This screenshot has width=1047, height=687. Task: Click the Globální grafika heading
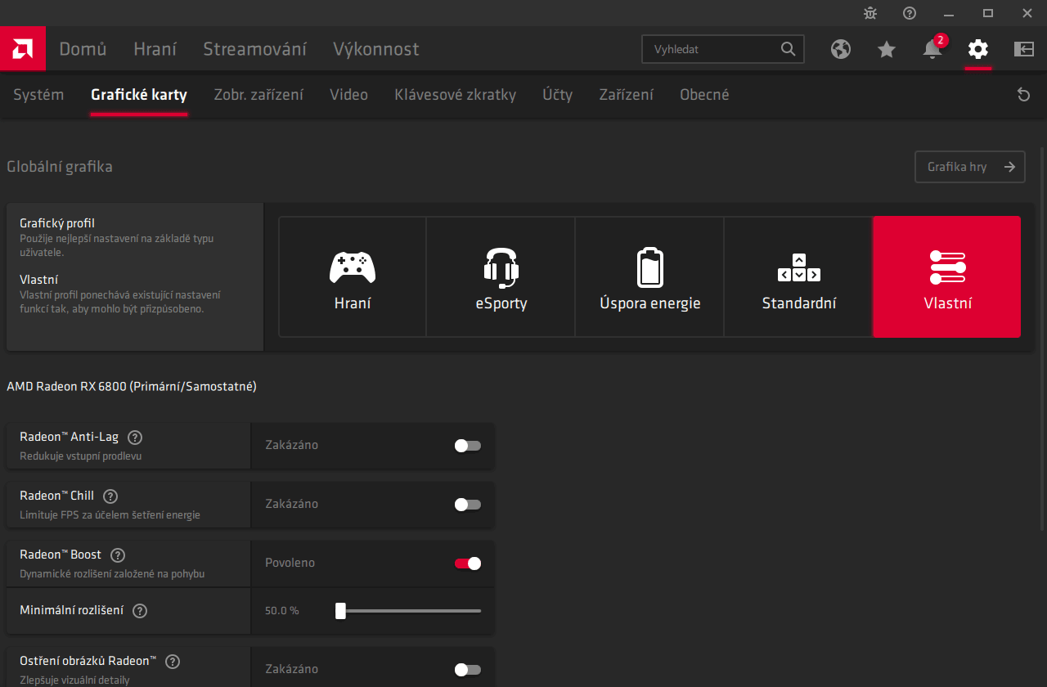tap(60, 167)
